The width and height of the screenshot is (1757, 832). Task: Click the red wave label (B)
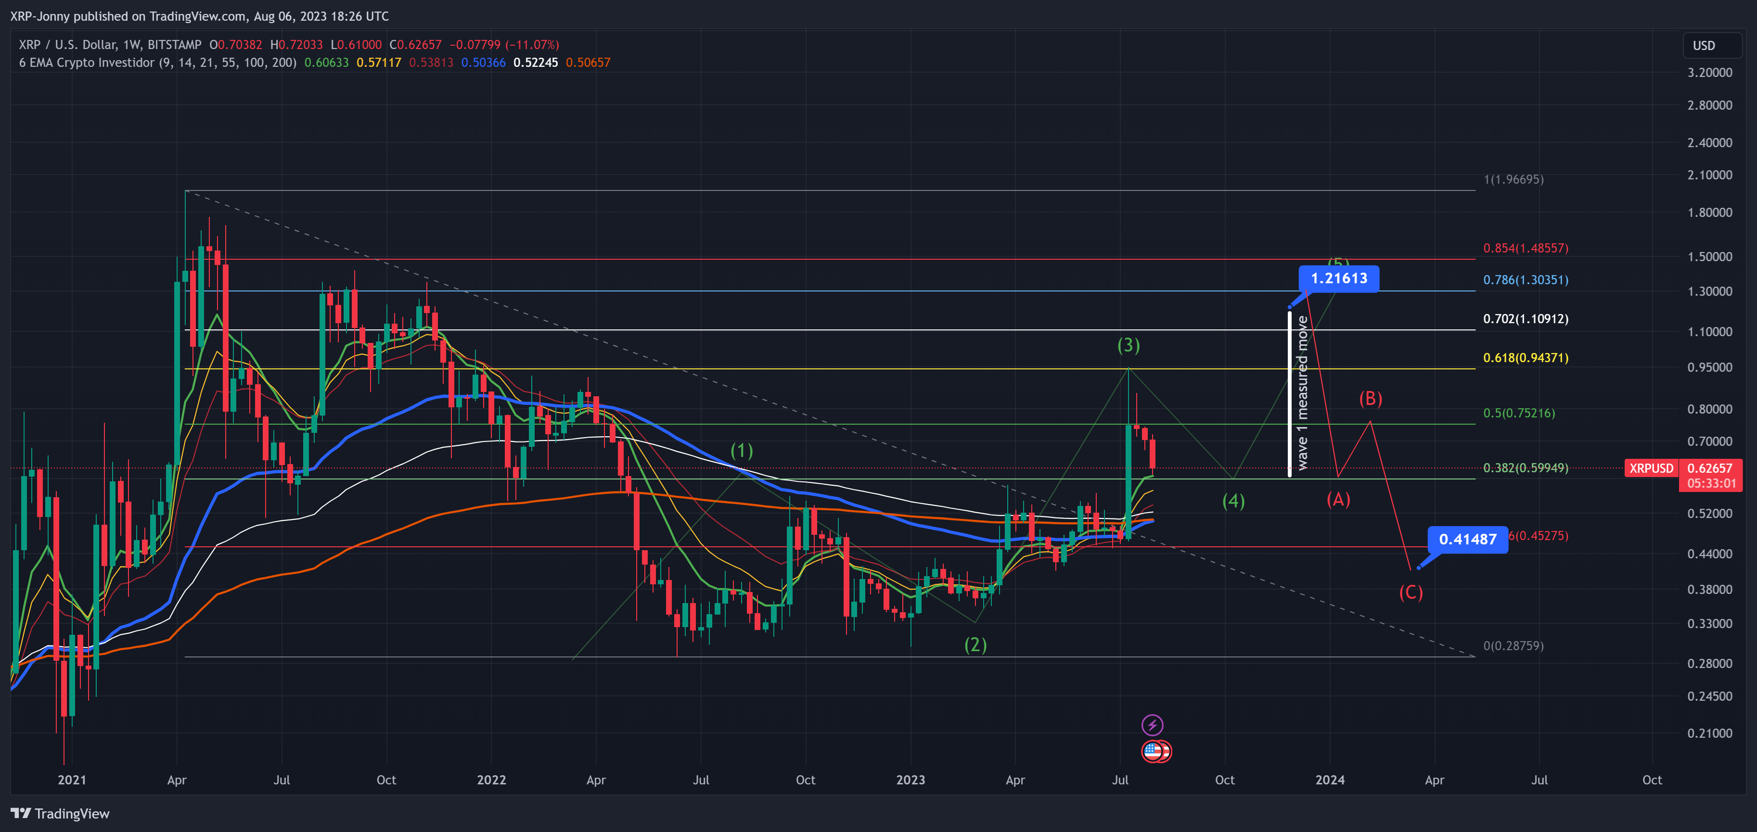pyautogui.click(x=1370, y=399)
